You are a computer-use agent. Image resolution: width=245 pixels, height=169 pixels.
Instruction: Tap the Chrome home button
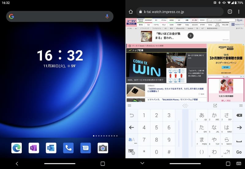(x=131, y=12)
